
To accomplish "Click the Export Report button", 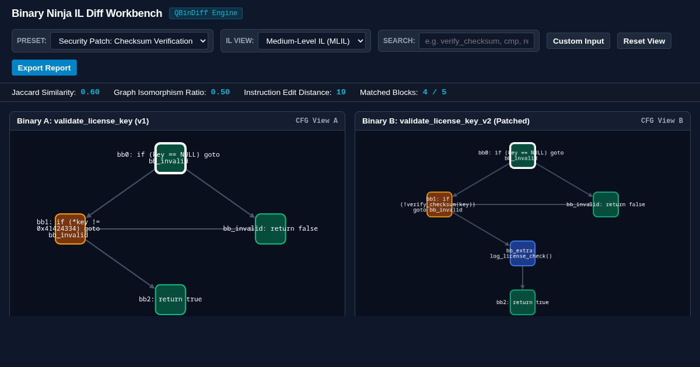I will (x=44, y=68).
